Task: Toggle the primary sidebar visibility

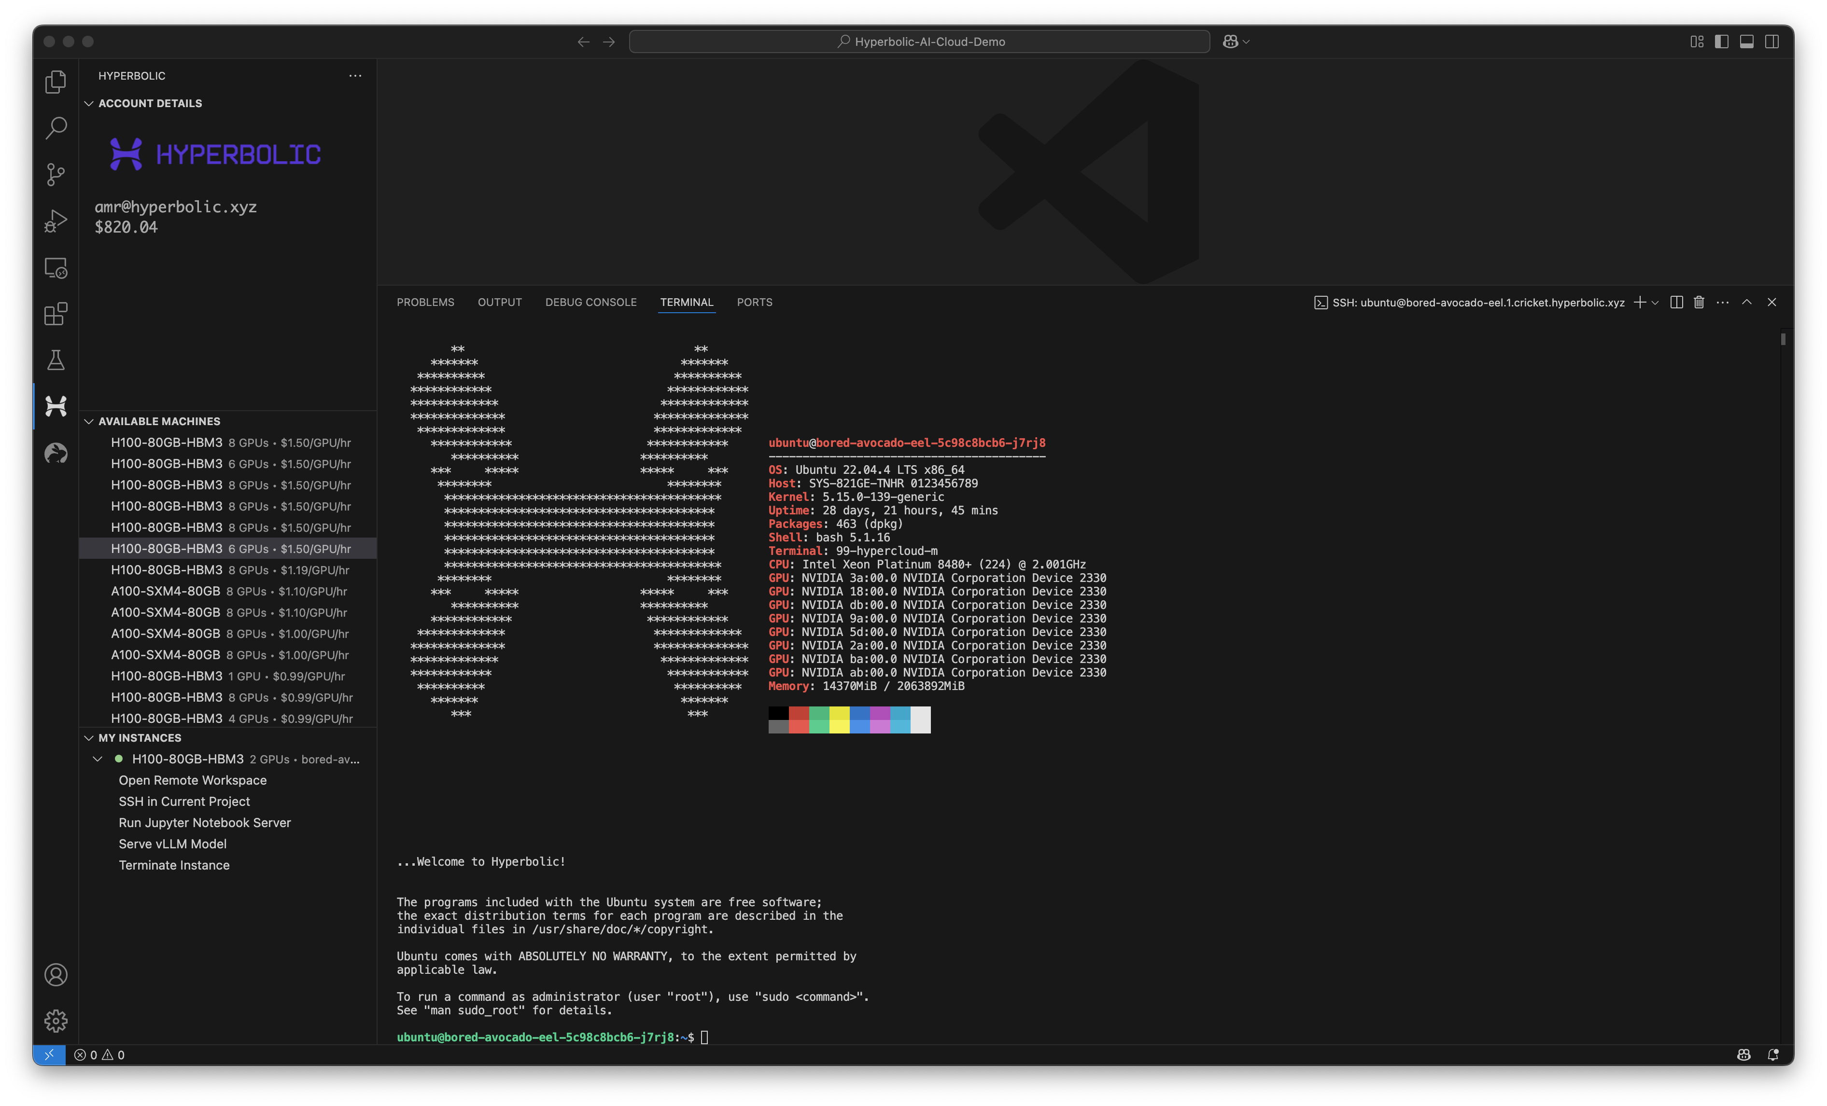Action: tap(1722, 41)
